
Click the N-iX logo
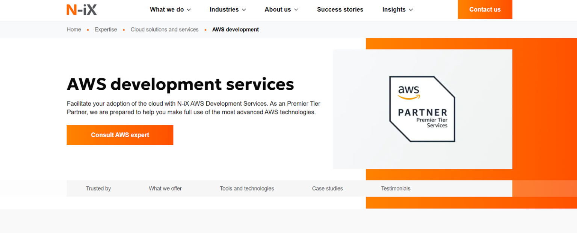(82, 9)
